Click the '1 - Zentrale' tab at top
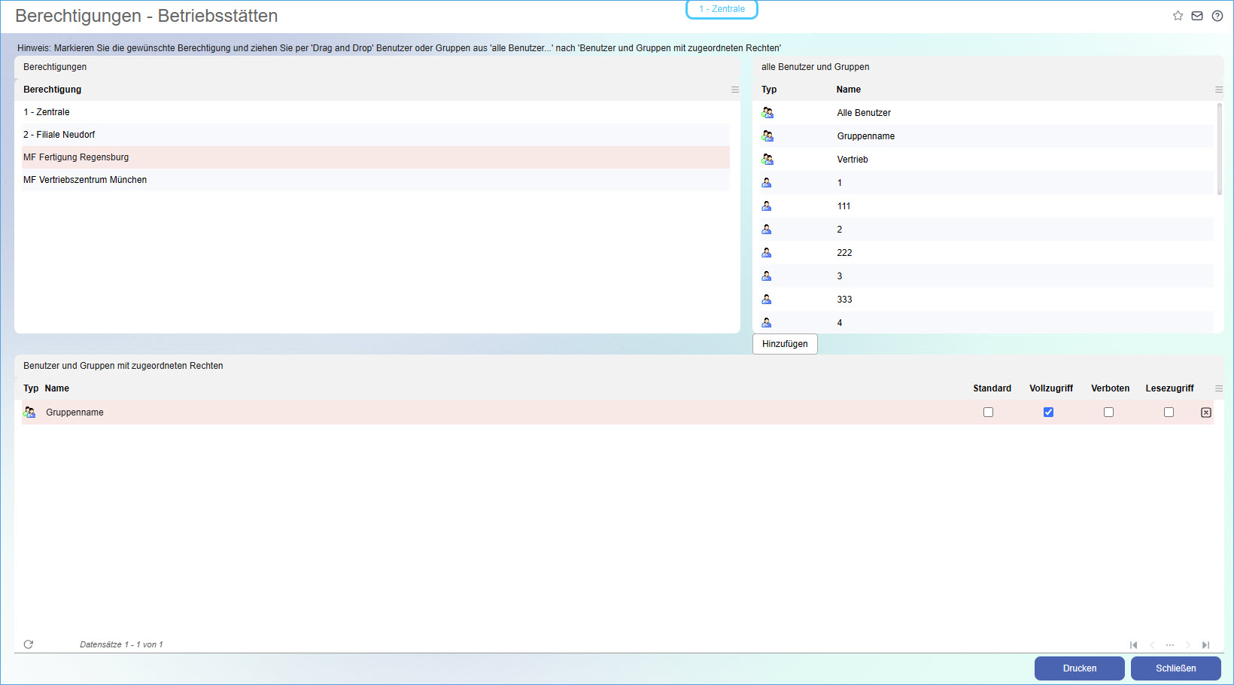Viewport: 1234px width, 685px height. 722,9
